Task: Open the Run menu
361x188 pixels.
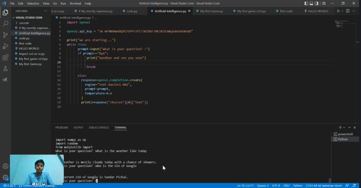Action: click(x=63, y=3)
